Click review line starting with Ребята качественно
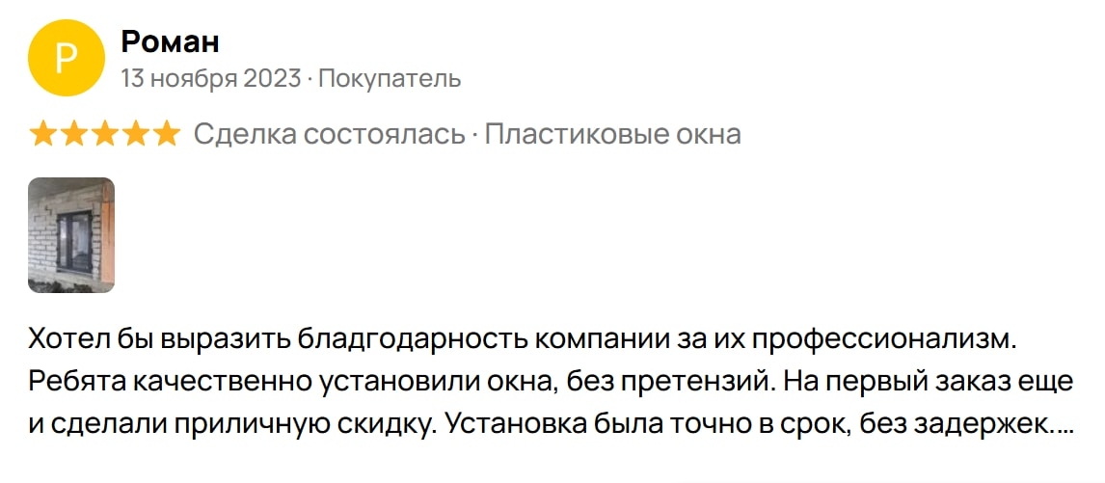1105x483 pixels. (x=551, y=382)
